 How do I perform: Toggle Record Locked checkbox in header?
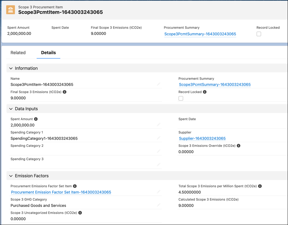tap(259, 34)
